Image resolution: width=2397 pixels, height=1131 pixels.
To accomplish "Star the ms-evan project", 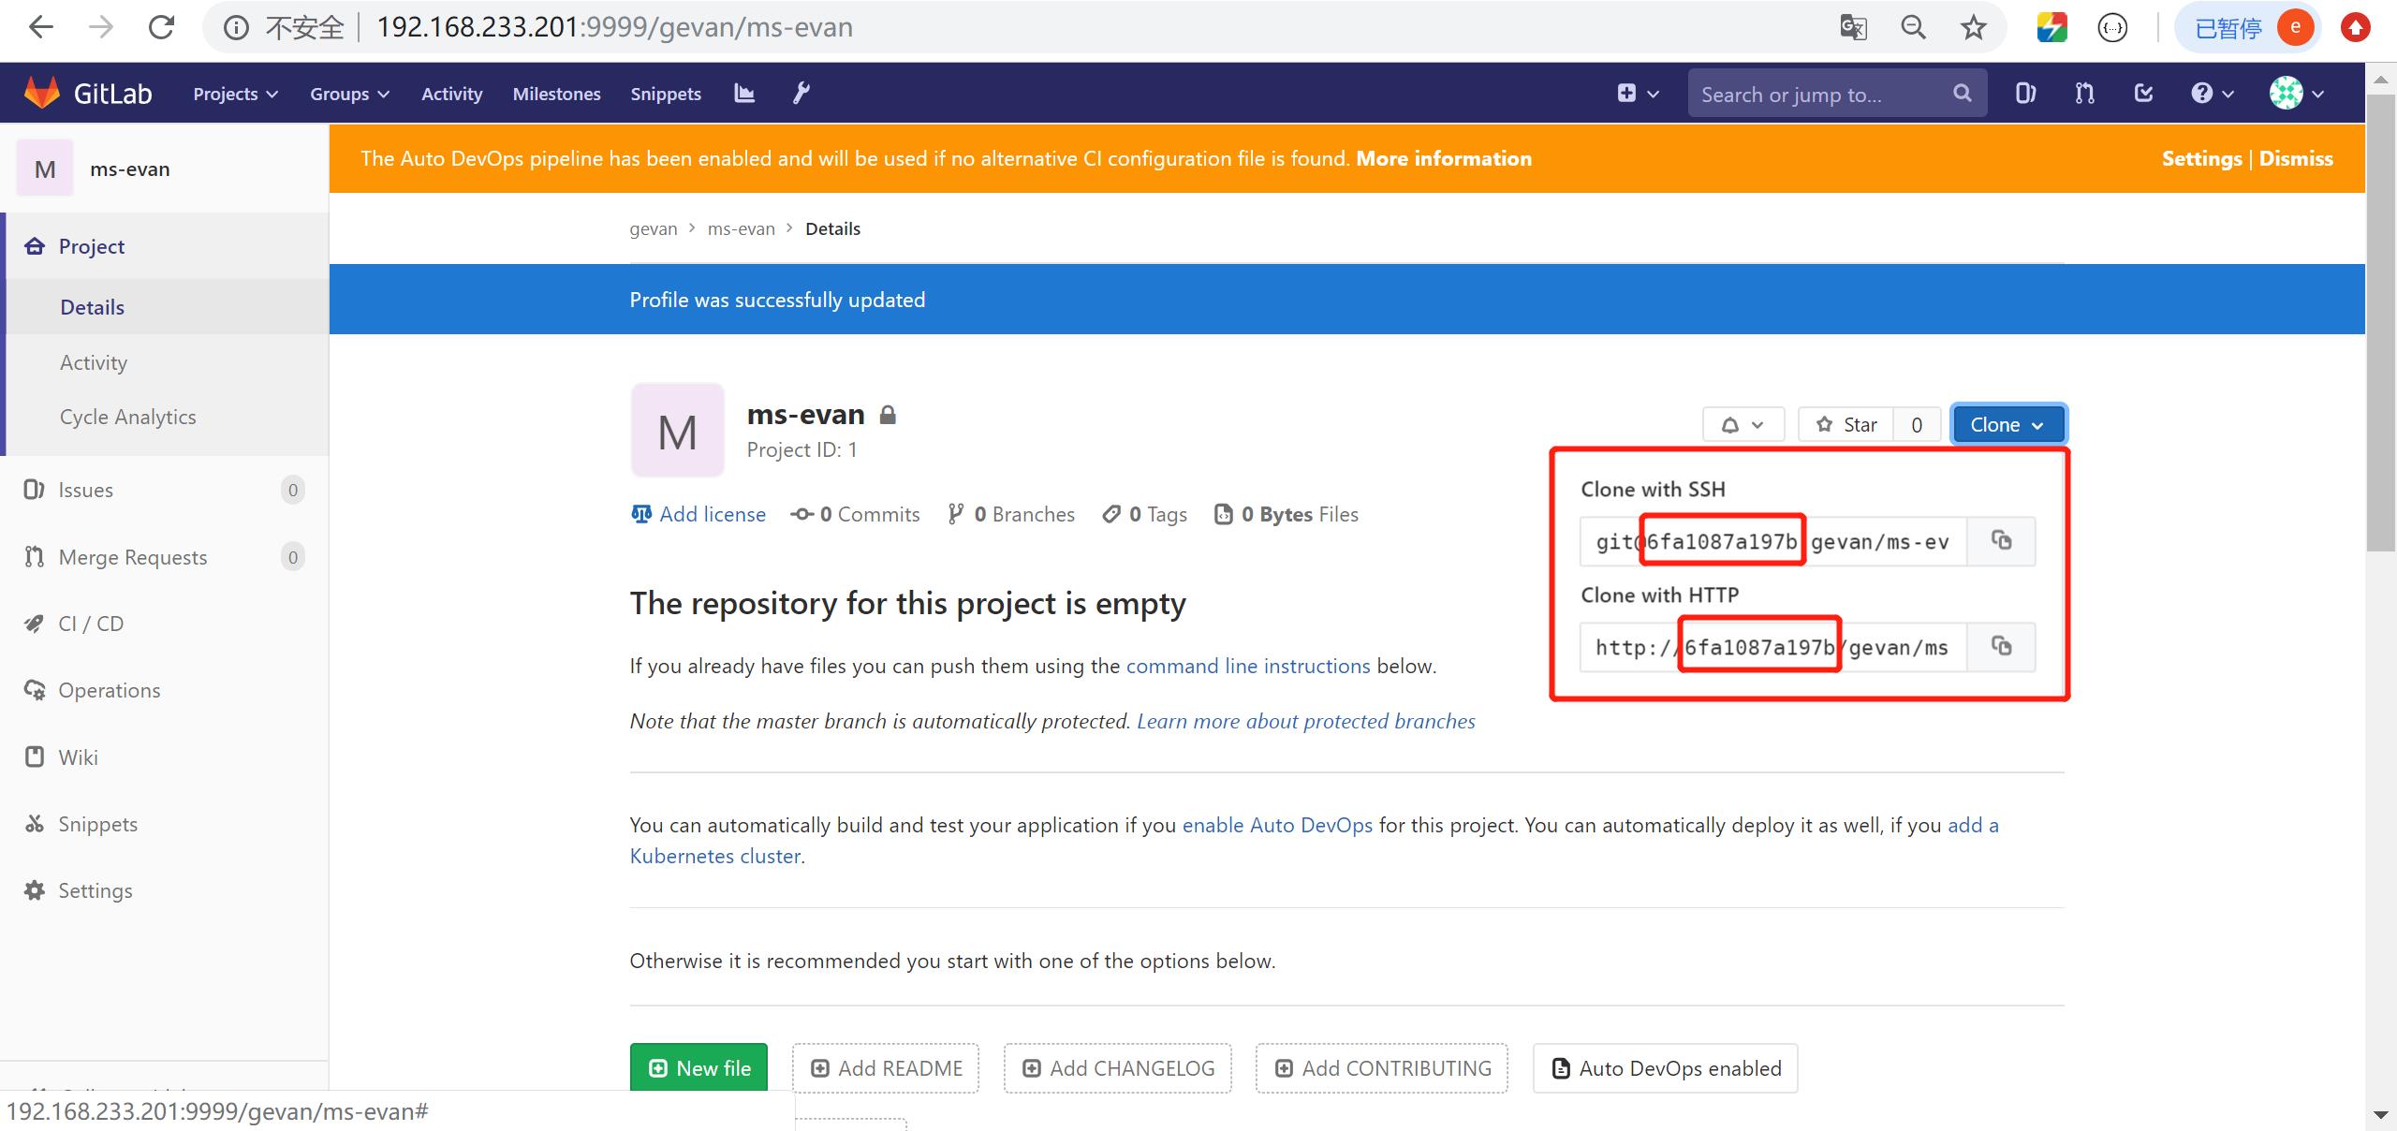I will (1846, 425).
